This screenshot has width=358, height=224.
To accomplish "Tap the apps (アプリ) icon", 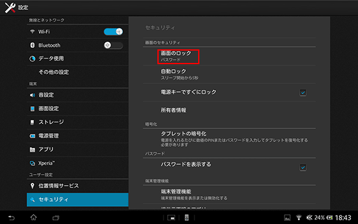I will (32, 149).
